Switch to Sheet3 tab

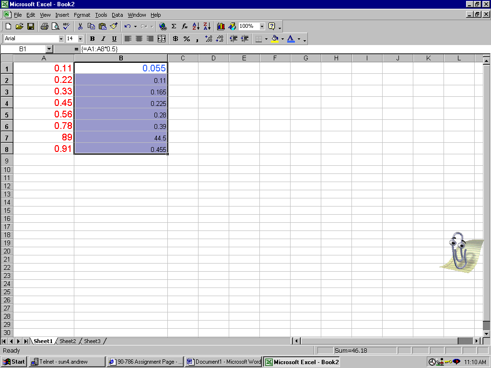pyautogui.click(x=93, y=341)
